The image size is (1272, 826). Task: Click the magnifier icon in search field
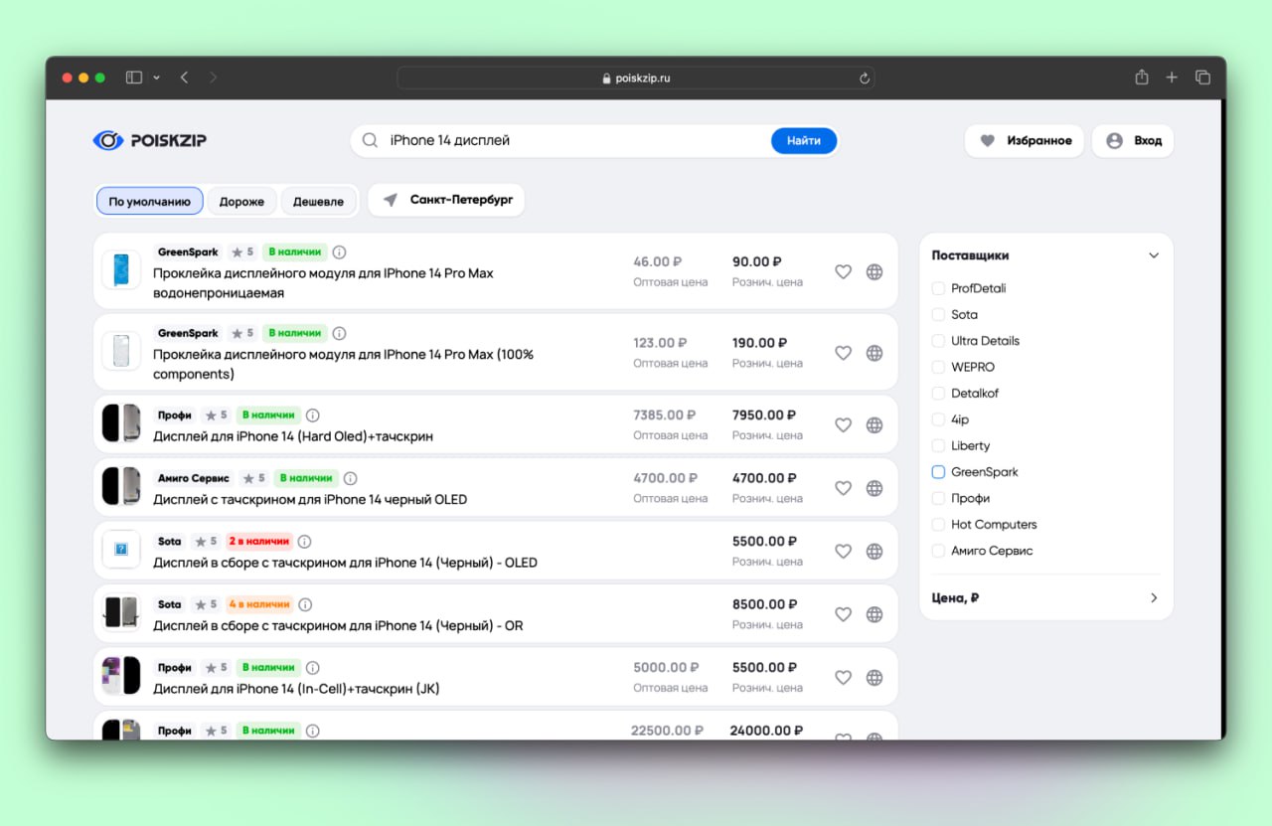(x=370, y=140)
